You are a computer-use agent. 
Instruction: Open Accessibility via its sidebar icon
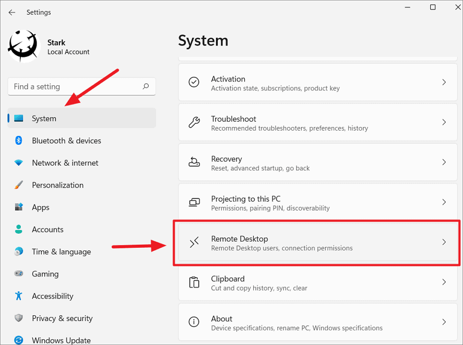point(19,296)
